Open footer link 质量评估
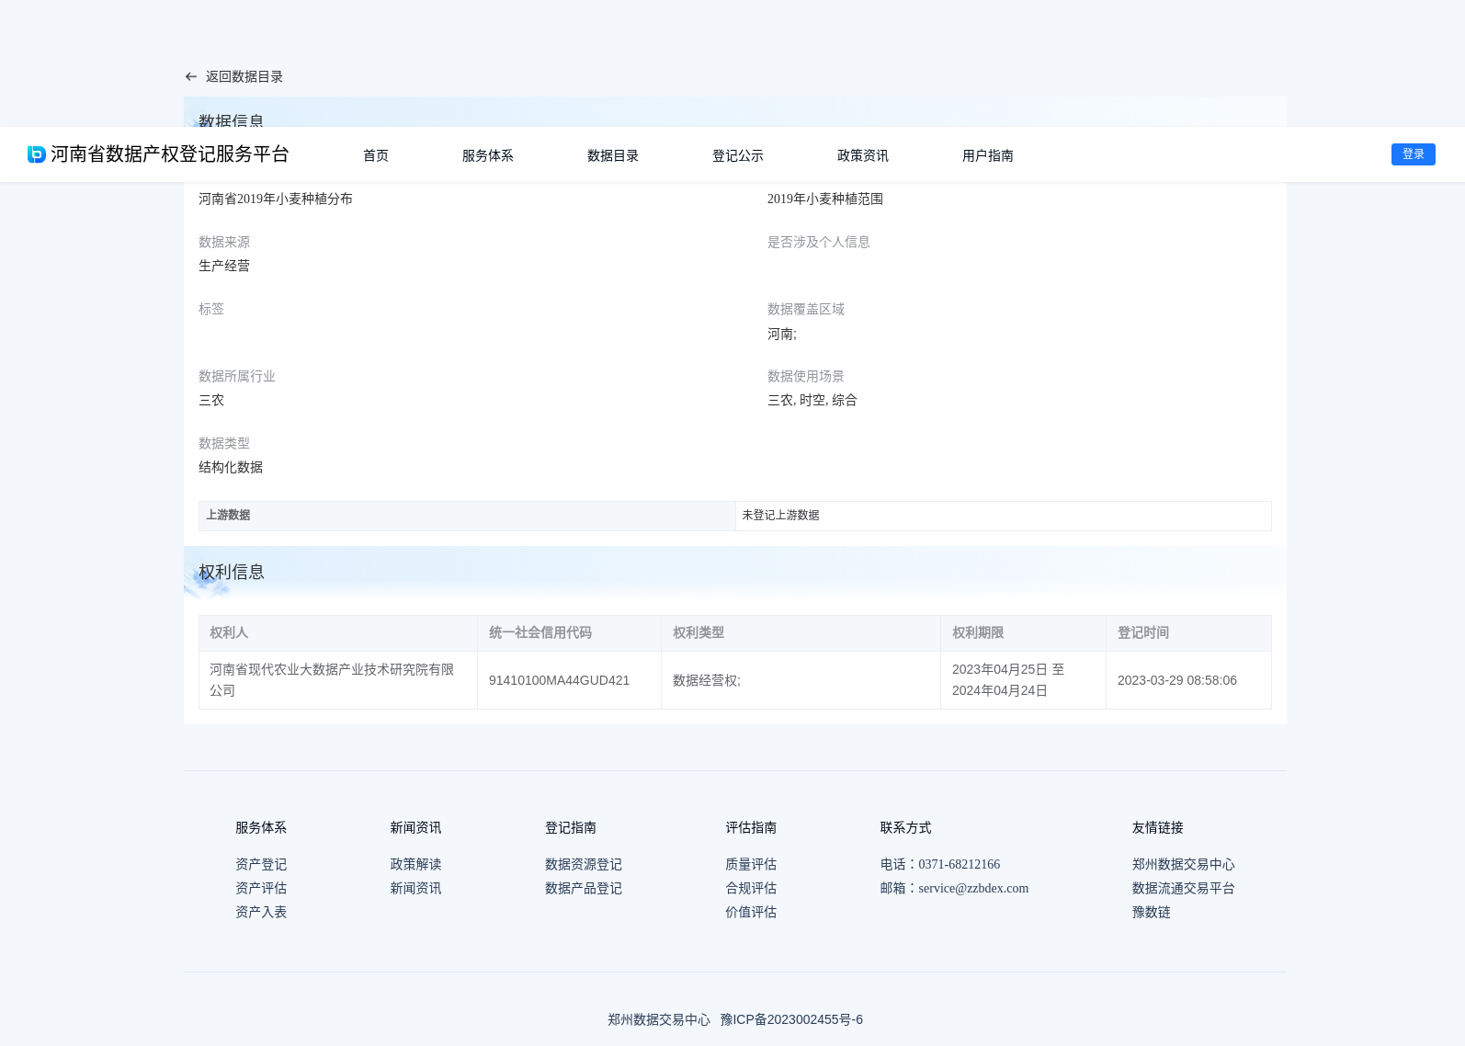 751,864
